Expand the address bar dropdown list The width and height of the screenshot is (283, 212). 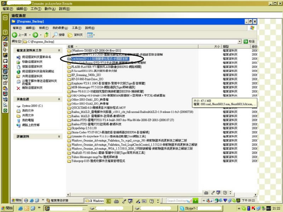click(239, 41)
